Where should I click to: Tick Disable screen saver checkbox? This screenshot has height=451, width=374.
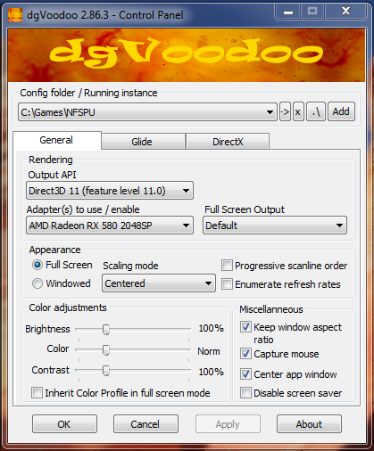pyautogui.click(x=245, y=393)
